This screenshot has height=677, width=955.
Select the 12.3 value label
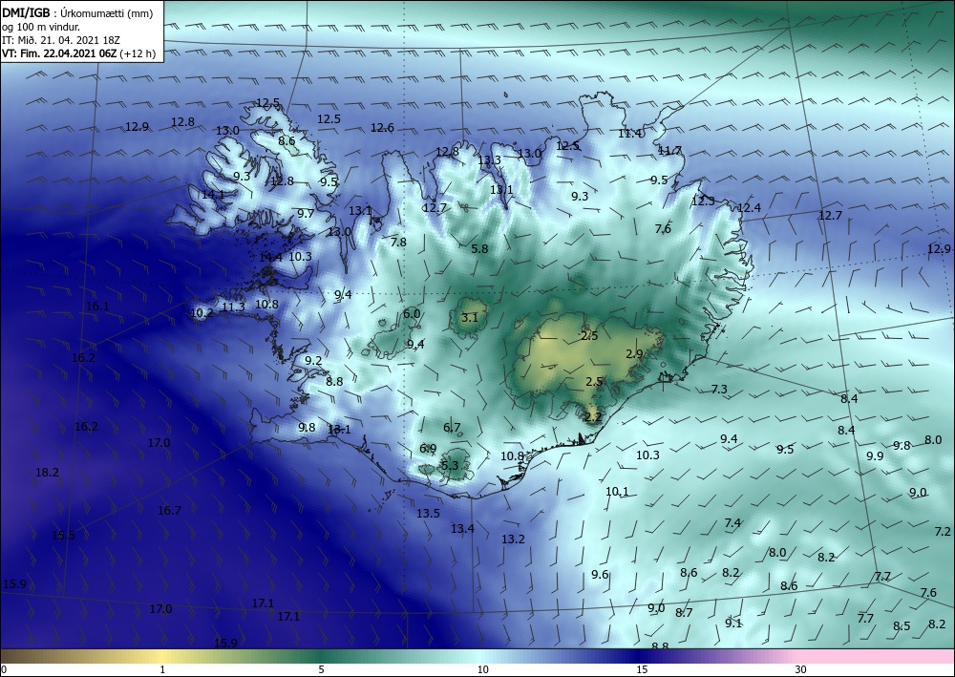point(703,201)
